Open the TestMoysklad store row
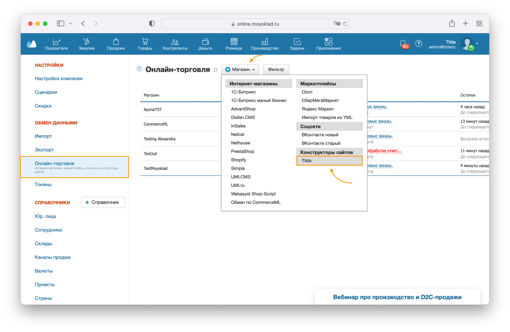Viewport: 510px width, 332px height. (155, 168)
